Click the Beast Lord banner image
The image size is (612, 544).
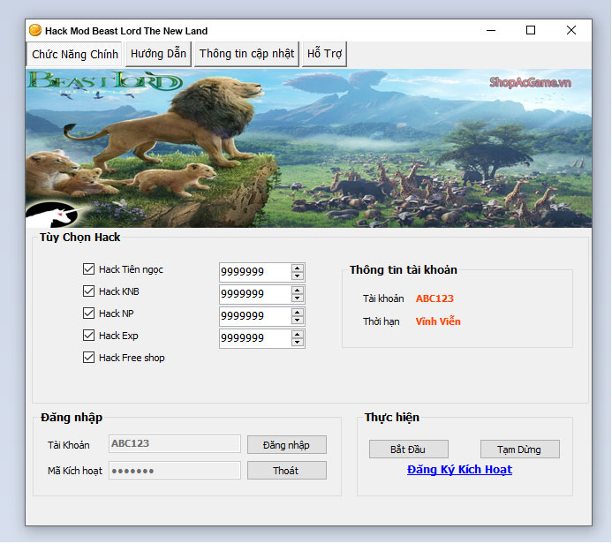coord(309,148)
